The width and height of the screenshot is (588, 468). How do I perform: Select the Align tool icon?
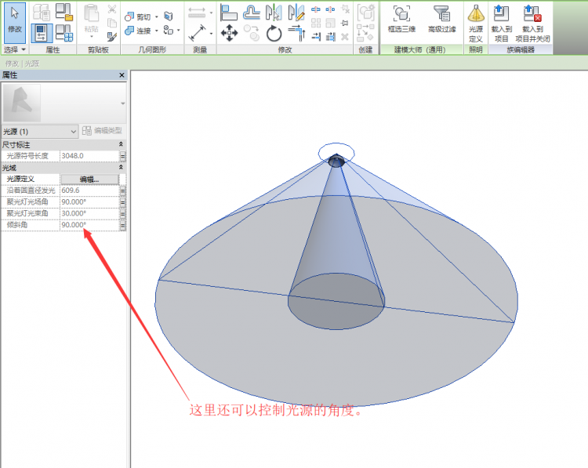point(229,13)
